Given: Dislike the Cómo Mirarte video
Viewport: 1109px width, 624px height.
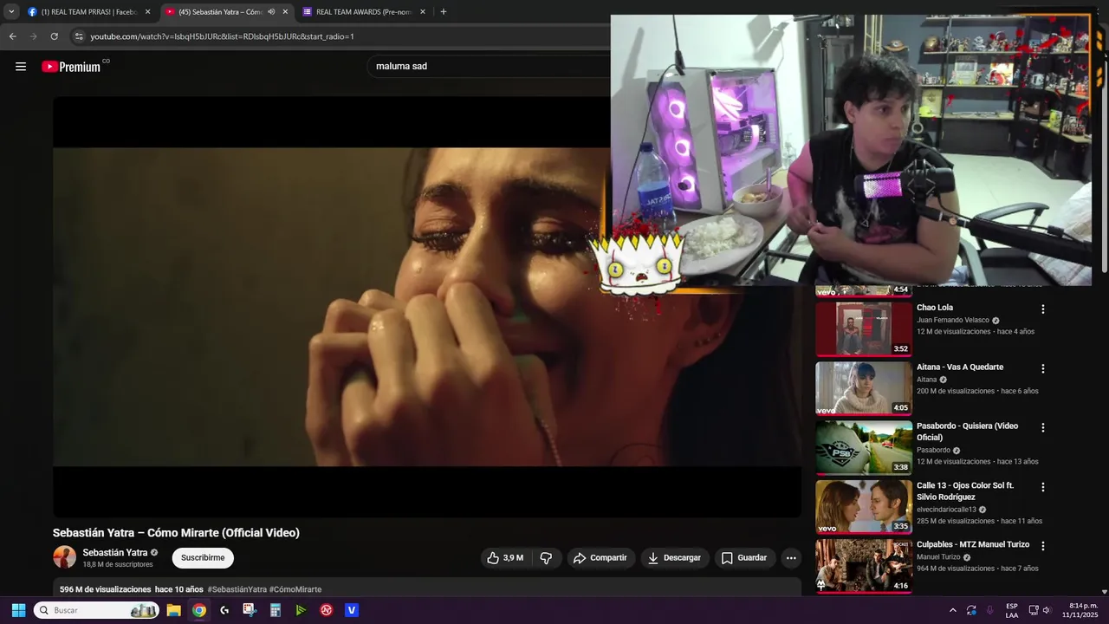Looking at the screenshot, I should (546, 558).
